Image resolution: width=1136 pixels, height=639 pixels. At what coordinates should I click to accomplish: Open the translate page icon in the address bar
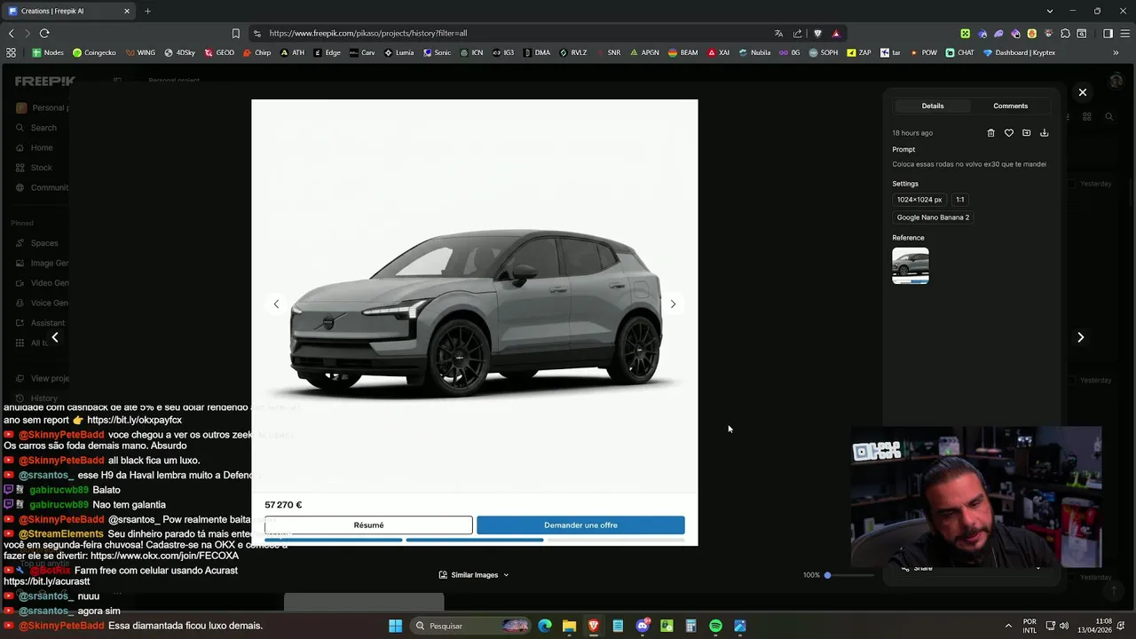pos(778,33)
